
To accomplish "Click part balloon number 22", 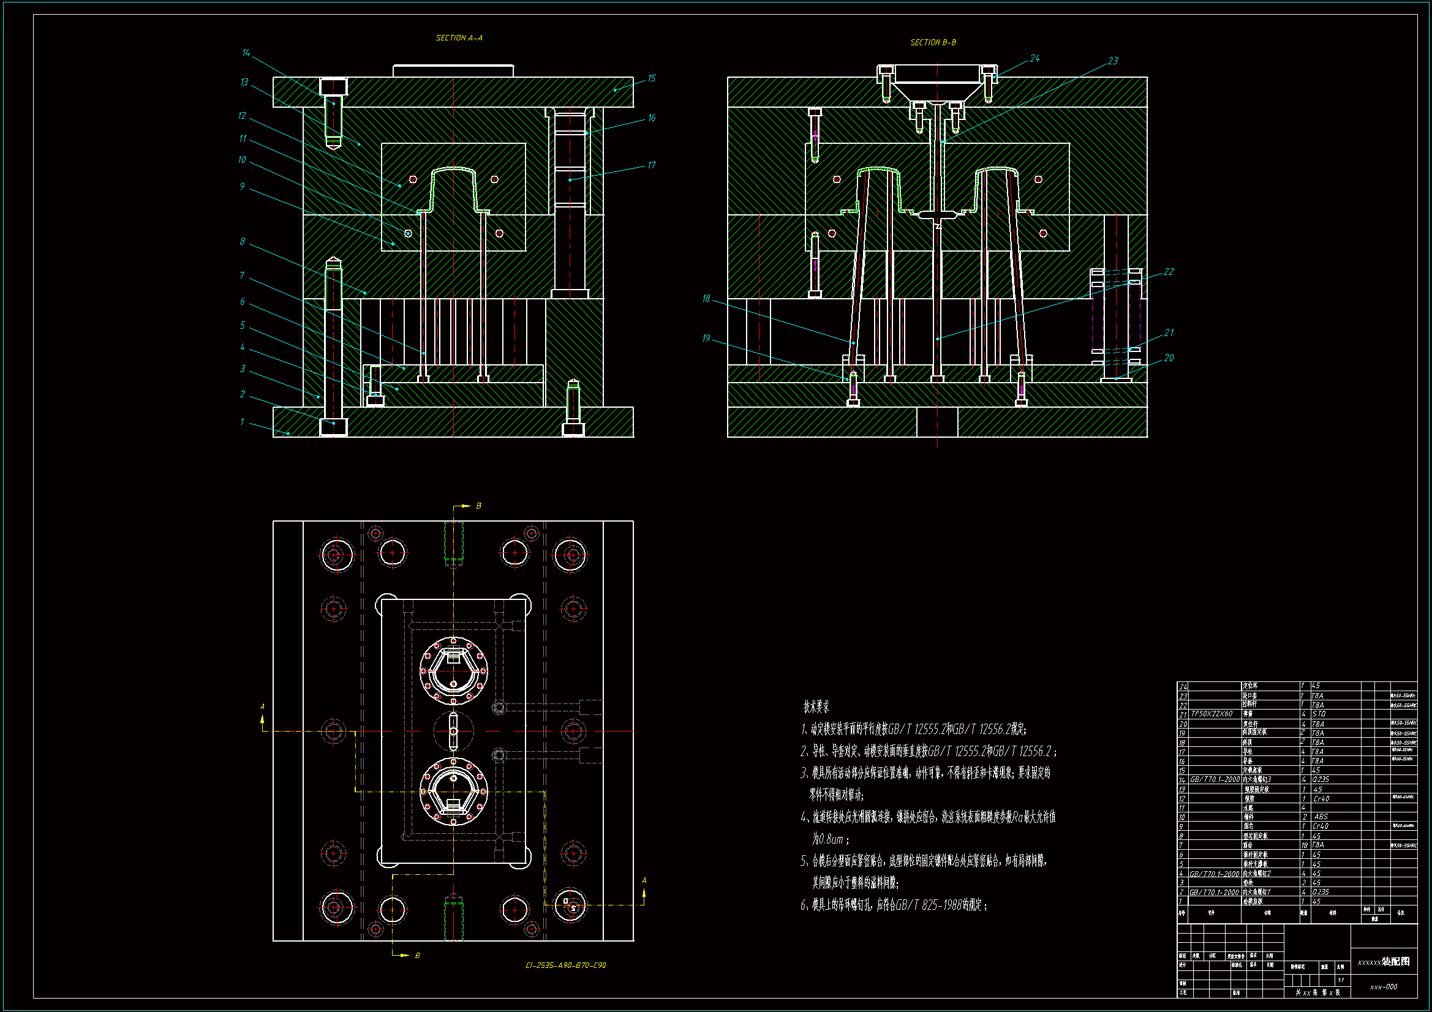I will (x=1169, y=272).
